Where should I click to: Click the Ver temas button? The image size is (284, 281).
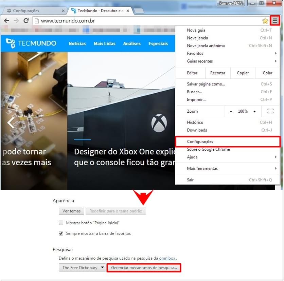[x=71, y=211]
